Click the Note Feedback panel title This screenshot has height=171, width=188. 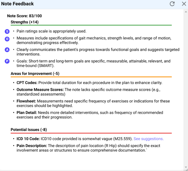click(17, 4)
